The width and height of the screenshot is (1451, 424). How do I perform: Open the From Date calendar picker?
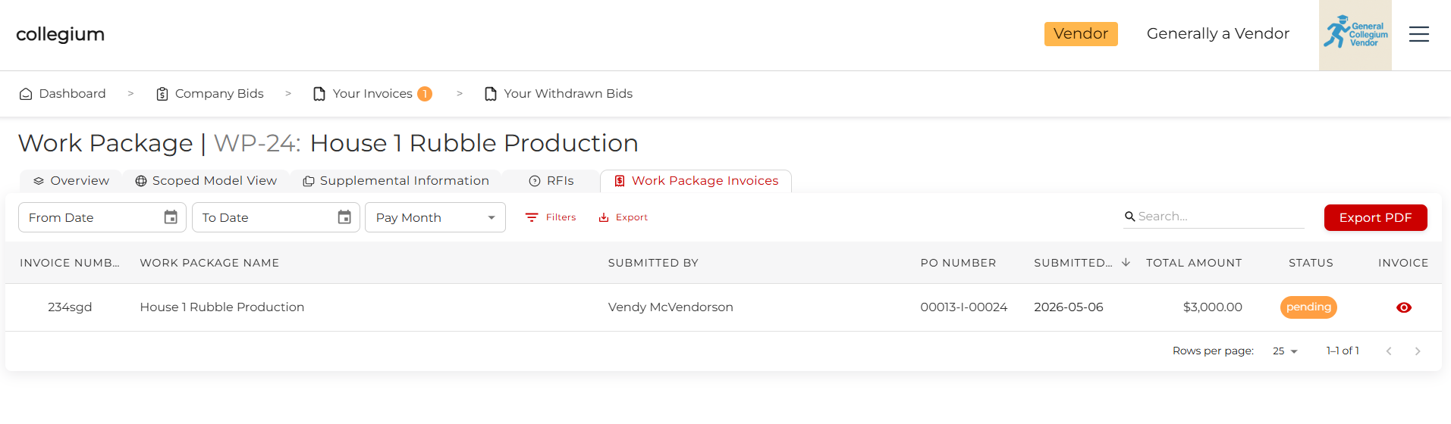tap(171, 217)
